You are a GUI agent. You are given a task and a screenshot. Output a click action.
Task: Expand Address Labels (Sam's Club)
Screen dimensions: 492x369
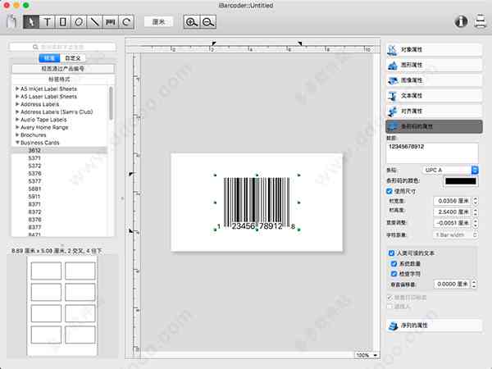click(17, 112)
